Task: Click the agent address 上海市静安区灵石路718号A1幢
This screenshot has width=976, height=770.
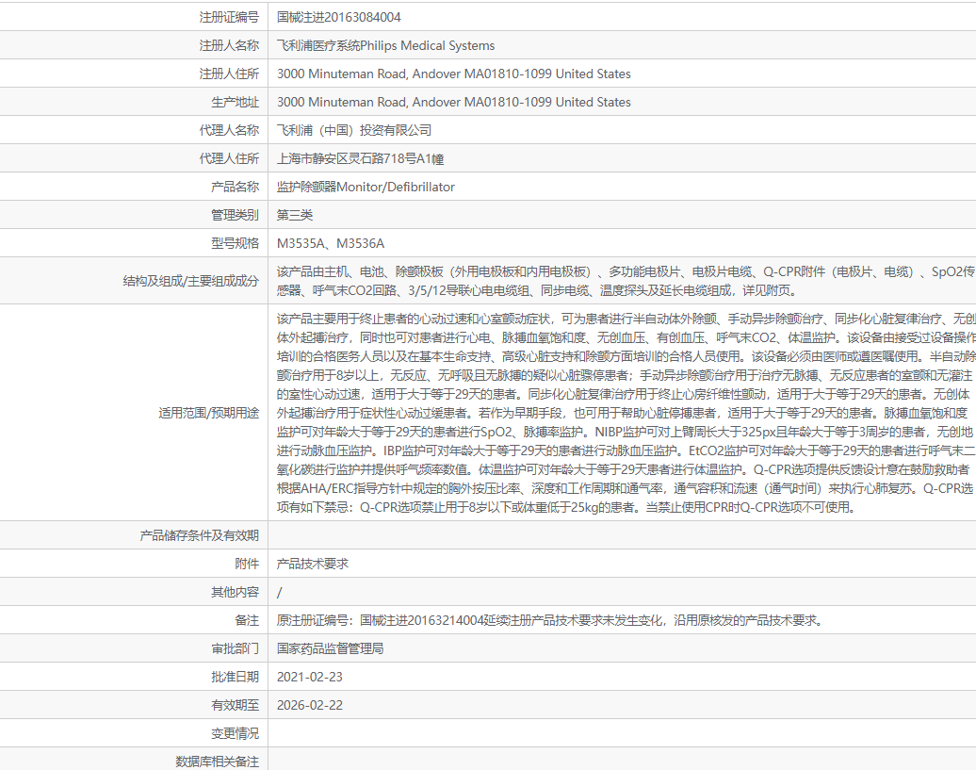Action: (x=361, y=158)
